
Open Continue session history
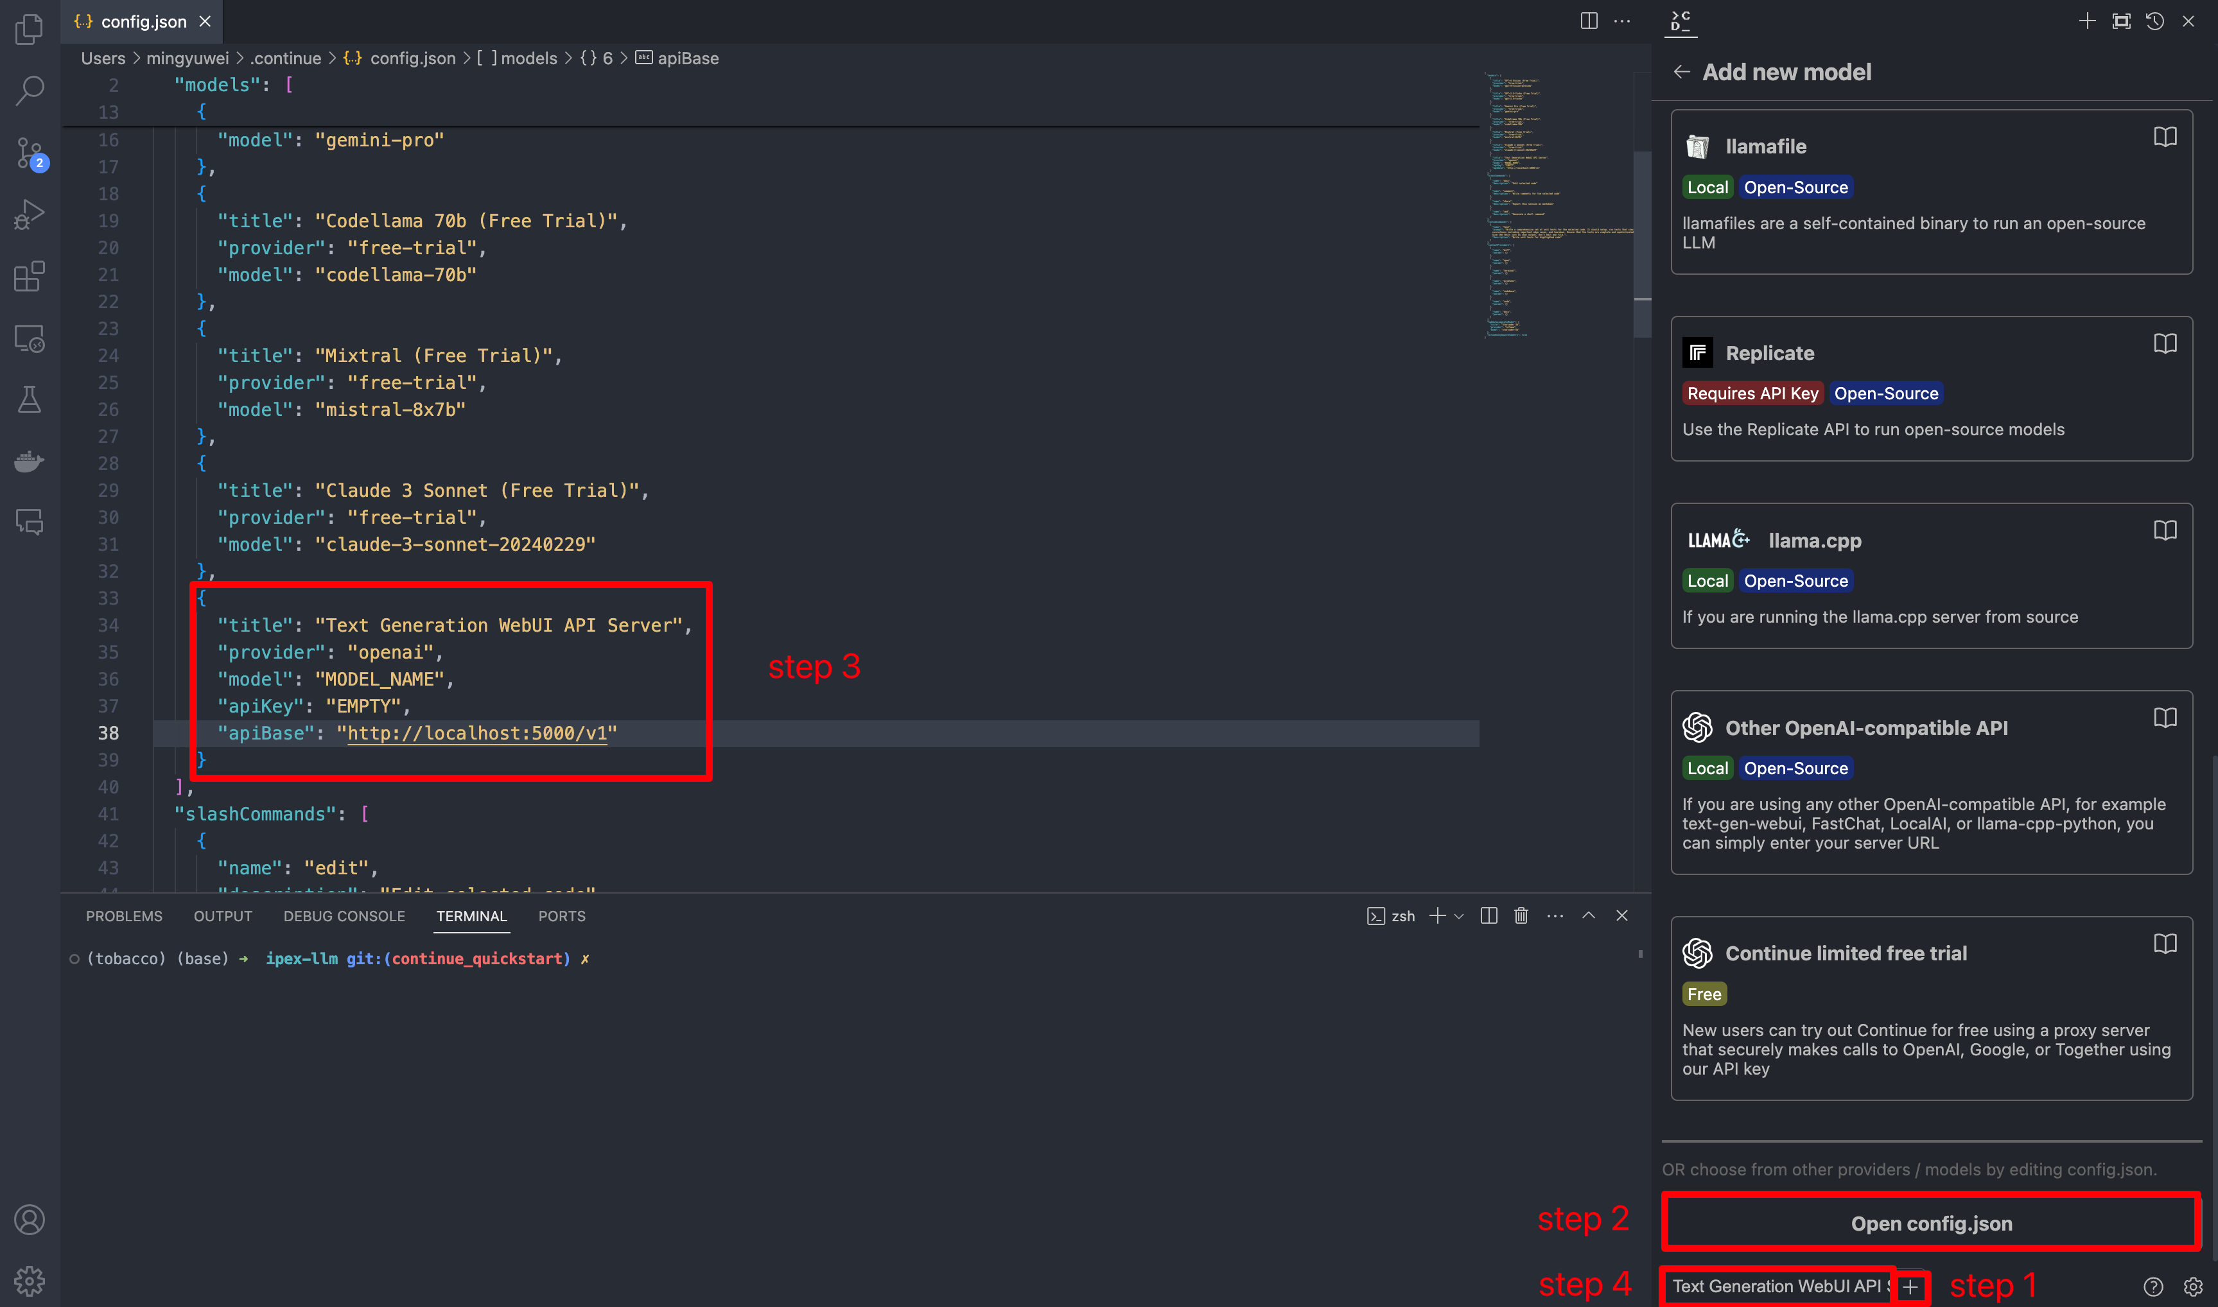(2154, 21)
